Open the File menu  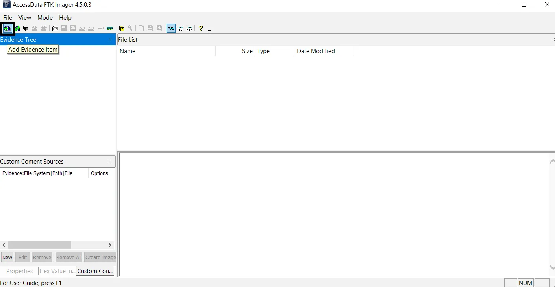coord(7,18)
